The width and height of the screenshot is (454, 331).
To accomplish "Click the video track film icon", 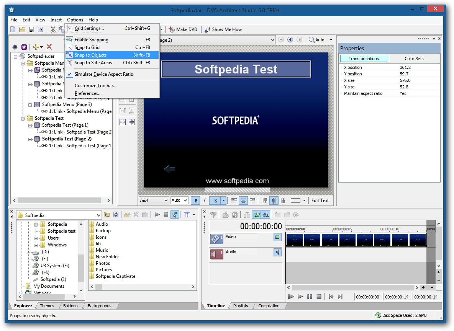I will [x=216, y=239].
